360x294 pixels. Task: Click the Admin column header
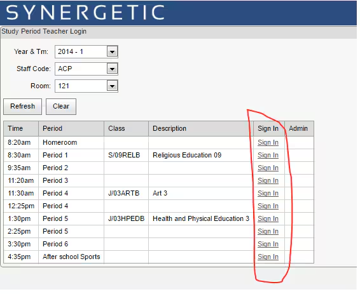coord(299,128)
